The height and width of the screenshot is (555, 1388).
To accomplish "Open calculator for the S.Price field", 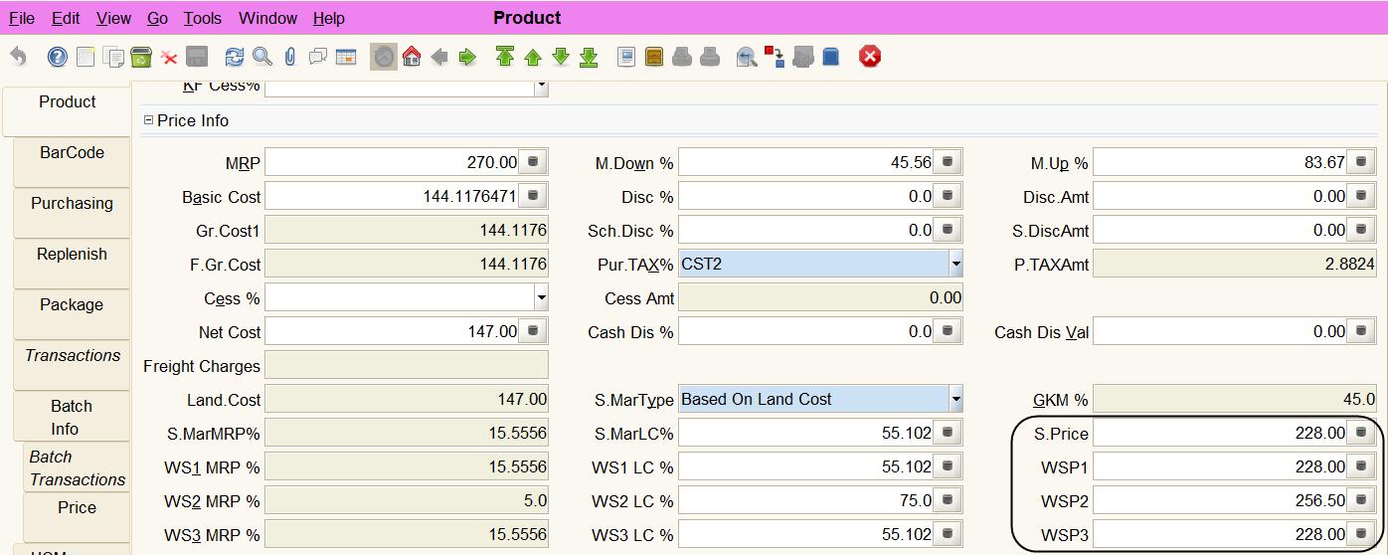I will pos(1361,433).
